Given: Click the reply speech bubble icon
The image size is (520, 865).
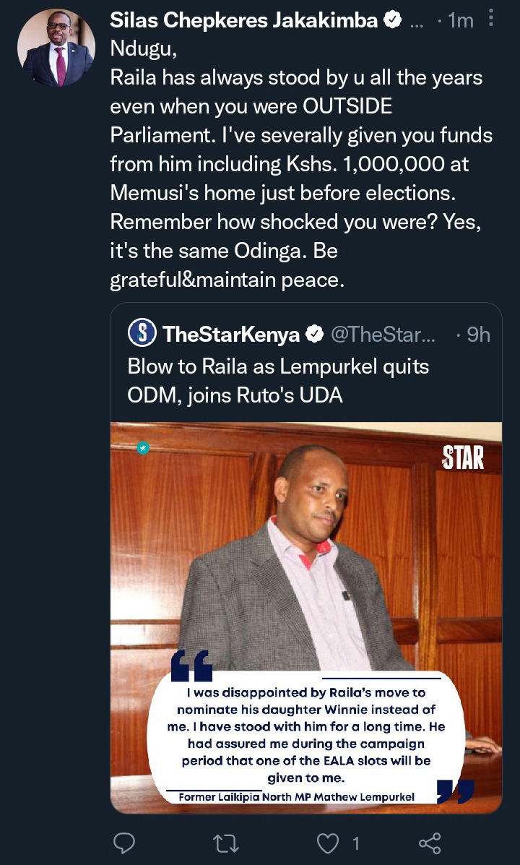Looking at the screenshot, I should 124,843.
